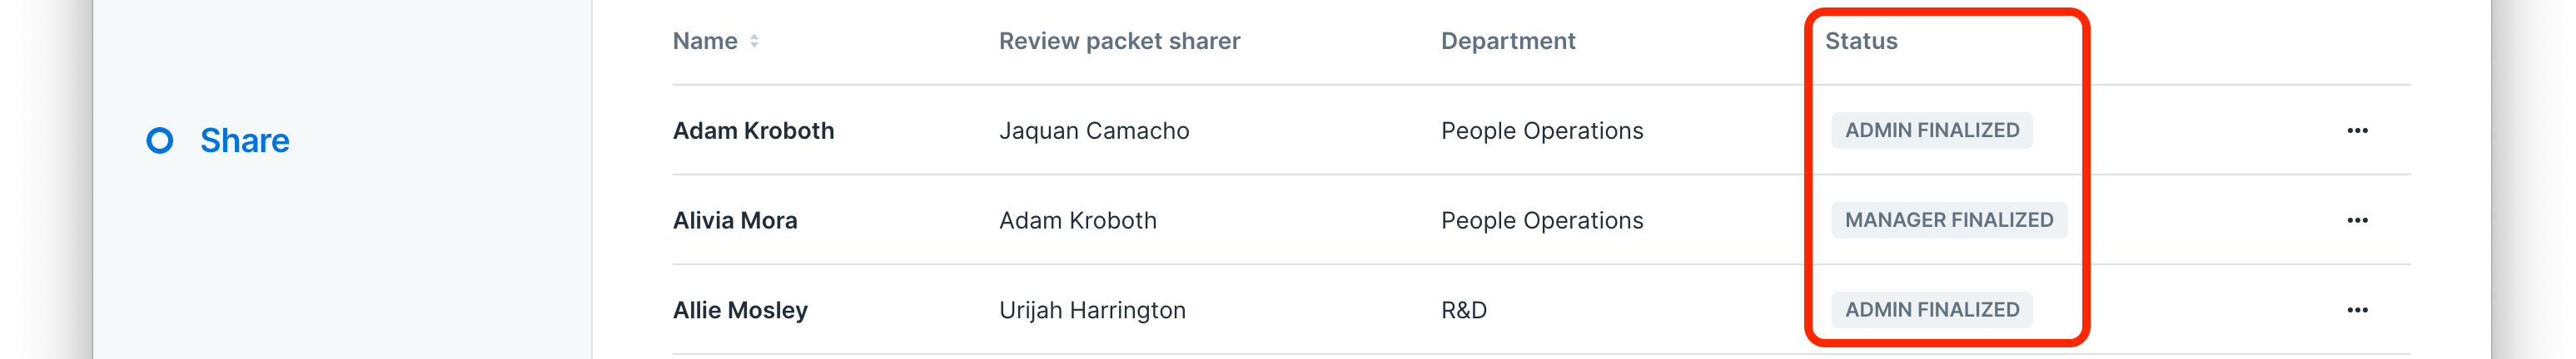Select sharer Urijah Harrington in the third row
The width and height of the screenshot is (2576, 359).
[x=1092, y=310]
